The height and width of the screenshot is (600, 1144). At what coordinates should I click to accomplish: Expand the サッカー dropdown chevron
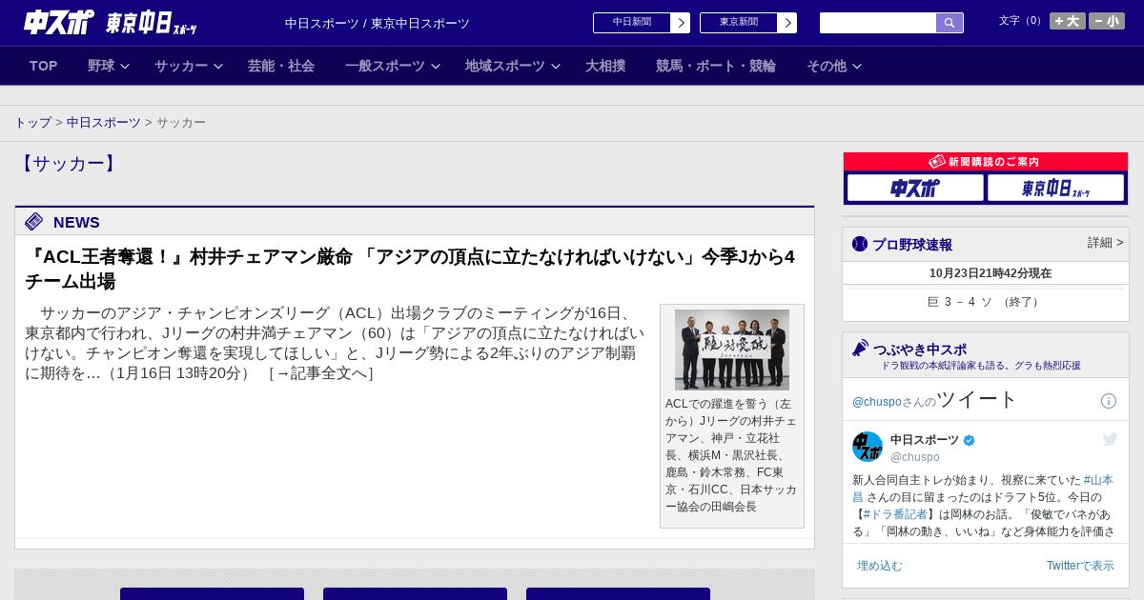[x=218, y=67]
